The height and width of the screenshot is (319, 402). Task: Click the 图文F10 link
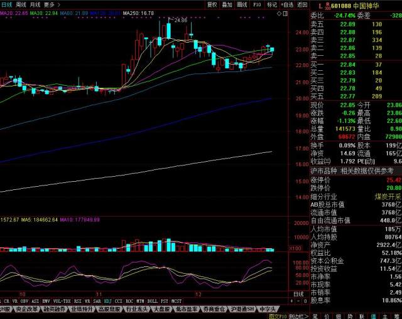click(x=278, y=316)
